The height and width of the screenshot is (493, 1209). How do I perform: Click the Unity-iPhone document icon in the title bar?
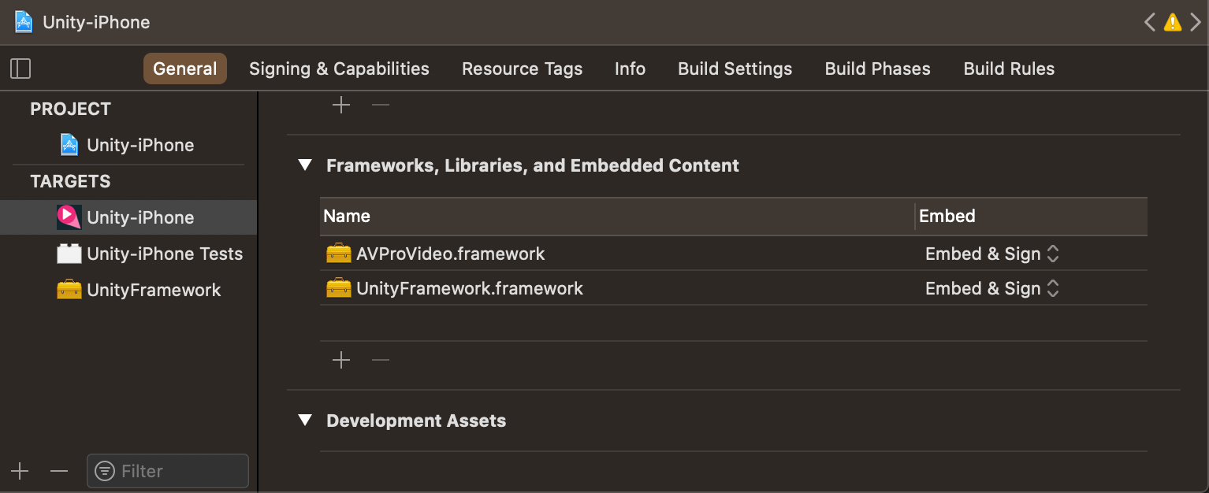(21, 22)
